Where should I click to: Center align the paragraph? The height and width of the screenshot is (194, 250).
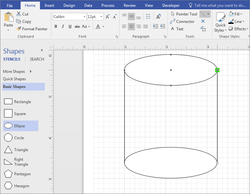[131, 26]
